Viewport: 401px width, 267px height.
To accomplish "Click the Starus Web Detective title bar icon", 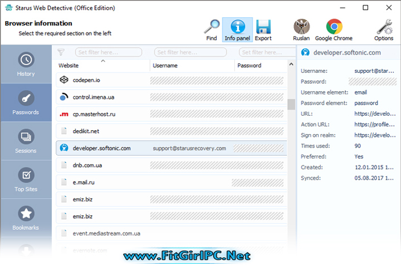I will pos(9,8).
